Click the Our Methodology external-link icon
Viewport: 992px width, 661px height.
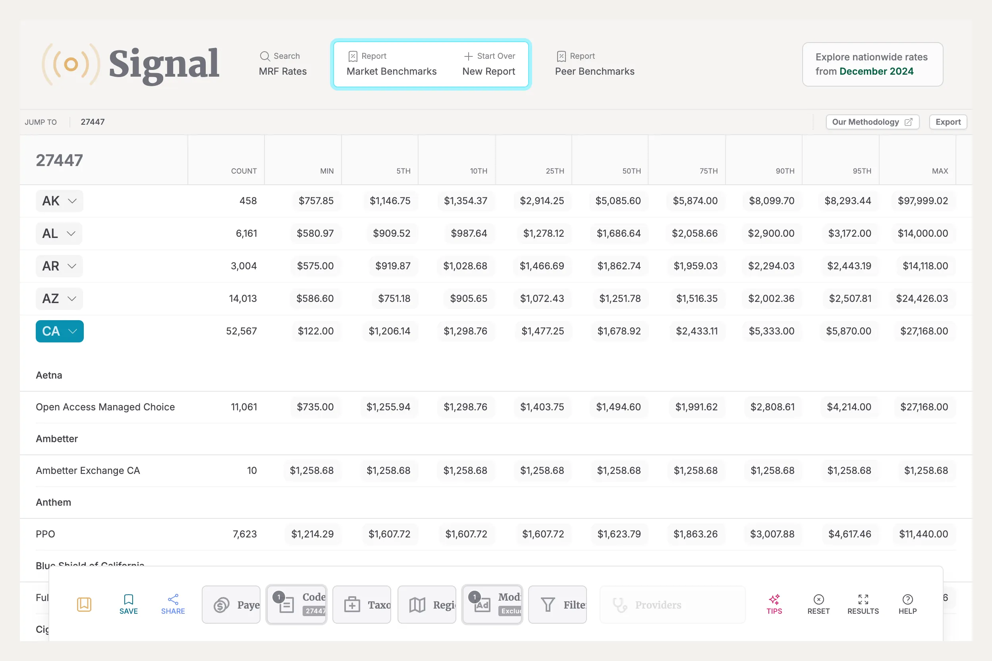coord(909,122)
